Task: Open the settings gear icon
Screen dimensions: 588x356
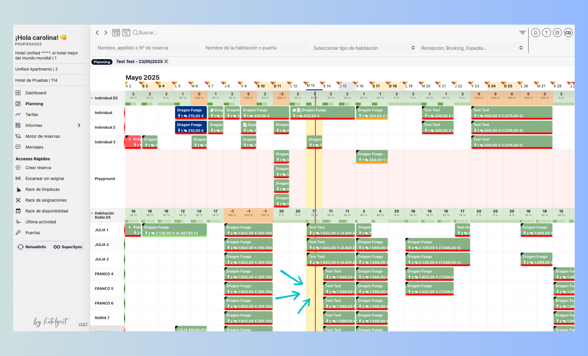Action: click(557, 33)
